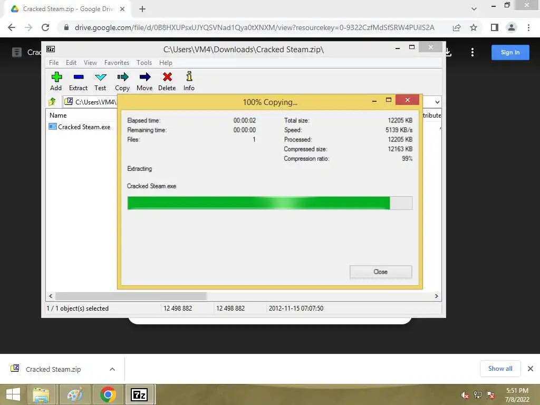Open a new Chrome tab
The image size is (540, 405).
[x=142, y=9]
